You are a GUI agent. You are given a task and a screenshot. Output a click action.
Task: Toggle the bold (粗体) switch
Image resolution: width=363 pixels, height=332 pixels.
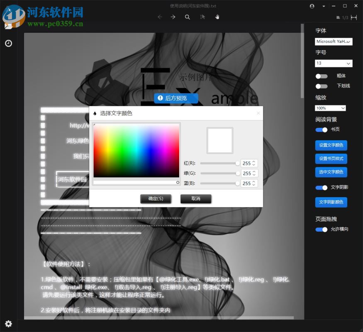(x=322, y=76)
